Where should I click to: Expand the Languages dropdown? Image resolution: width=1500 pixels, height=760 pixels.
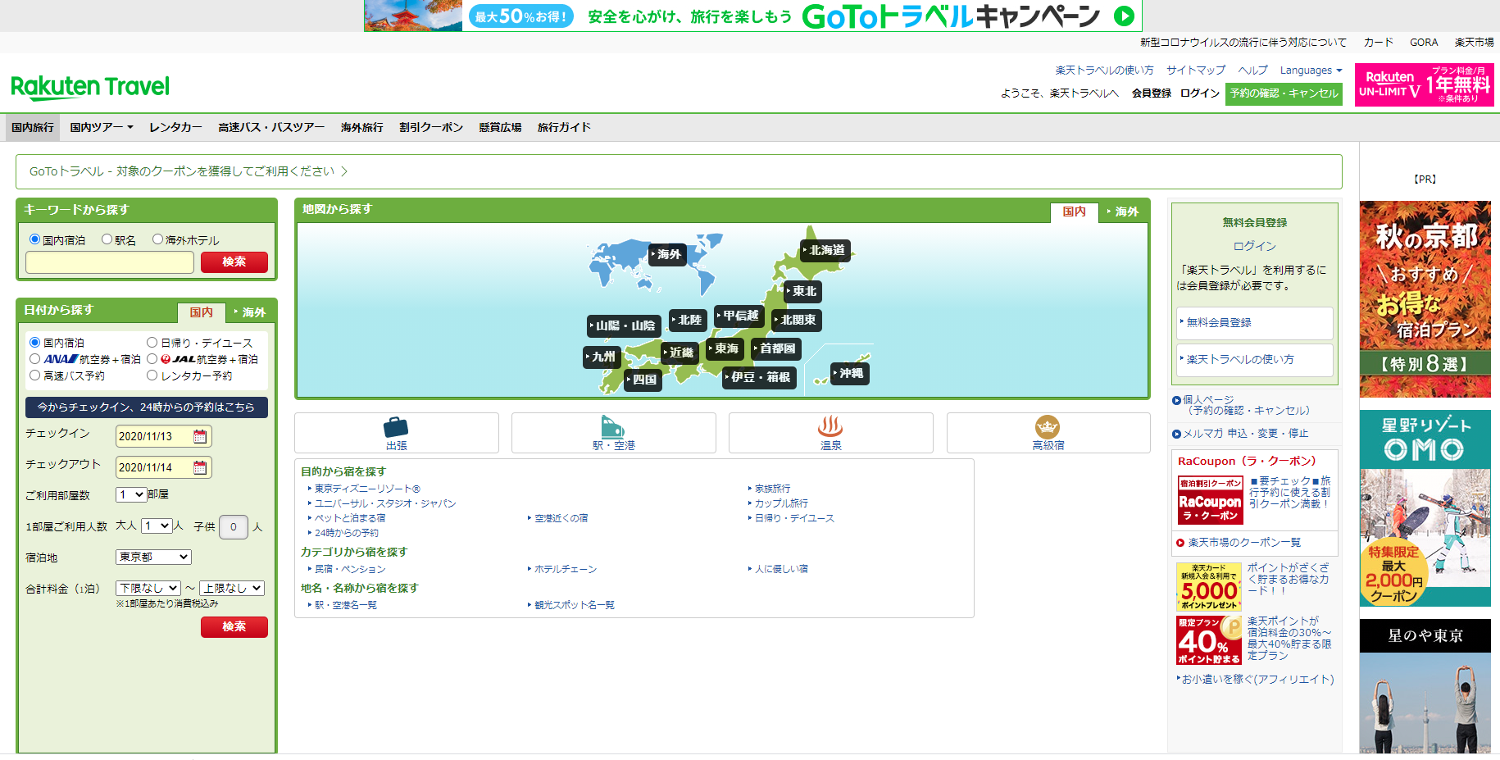1311,71
